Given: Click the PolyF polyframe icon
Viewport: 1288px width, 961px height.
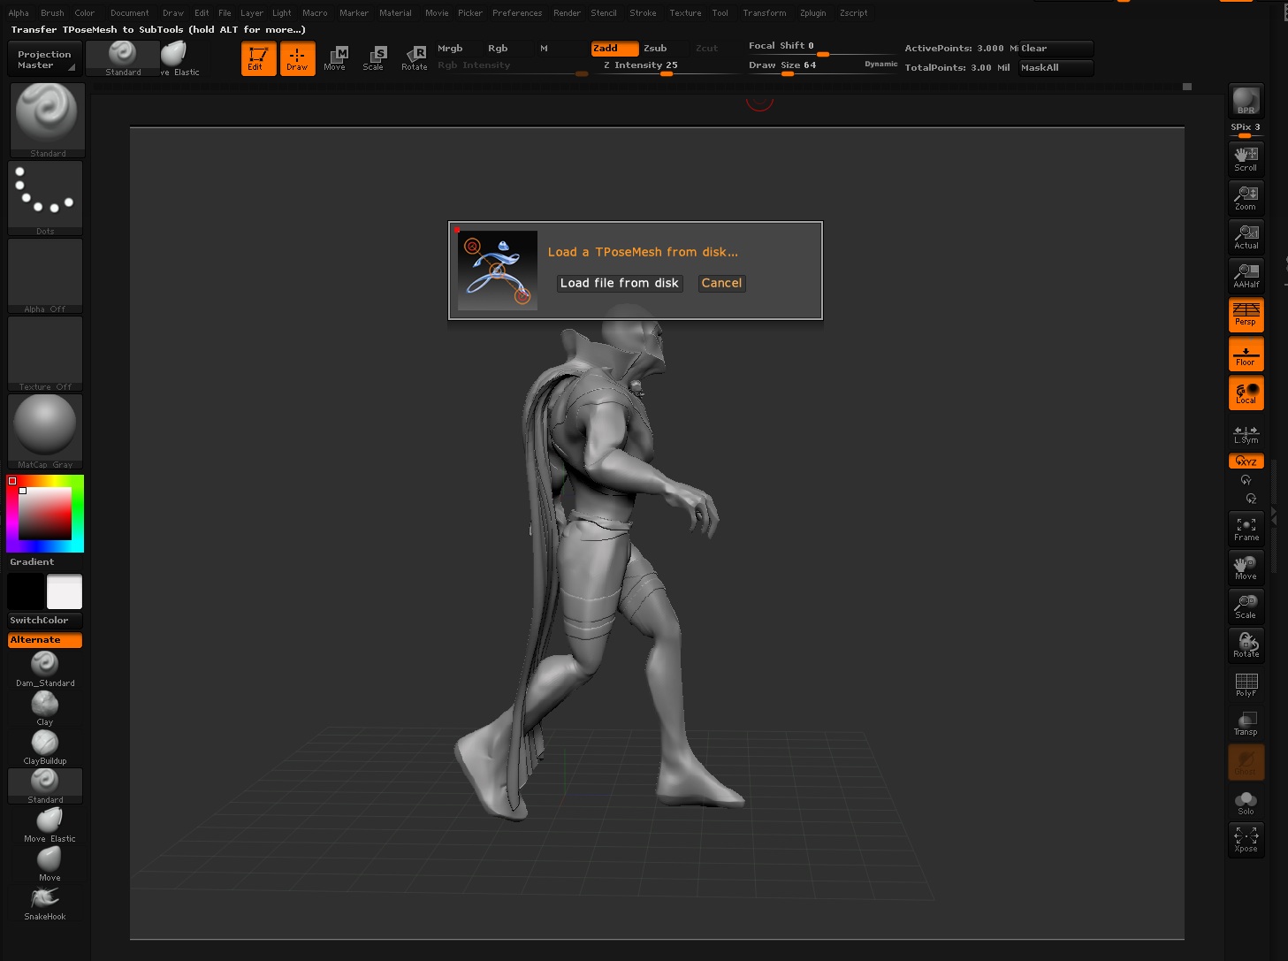Looking at the screenshot, I should [1246, 683].
